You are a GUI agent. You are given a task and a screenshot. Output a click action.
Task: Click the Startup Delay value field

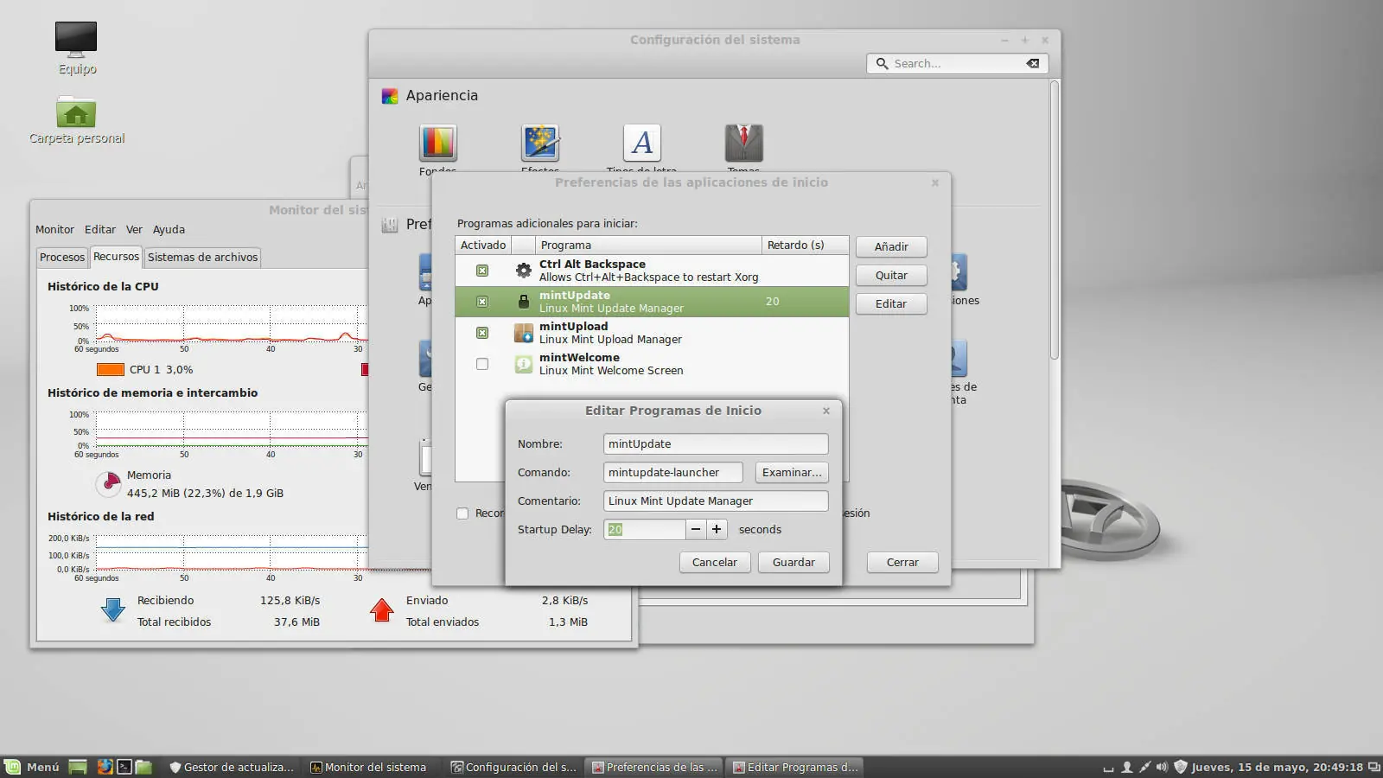pos(645,529)
